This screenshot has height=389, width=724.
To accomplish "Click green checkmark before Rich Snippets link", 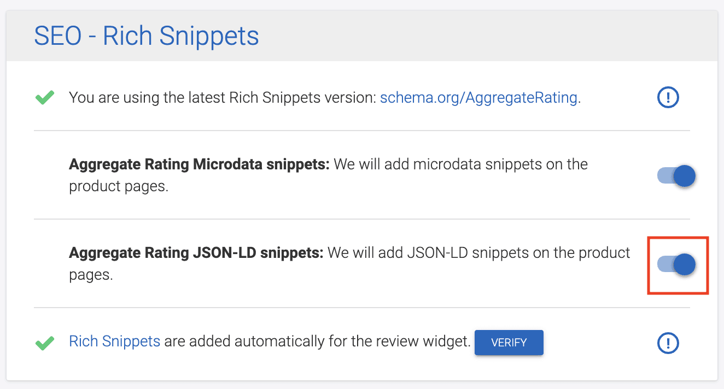I will tap(45, 343).
